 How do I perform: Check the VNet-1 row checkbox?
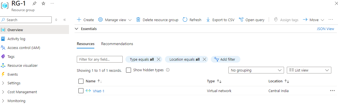tap(81, 91)
